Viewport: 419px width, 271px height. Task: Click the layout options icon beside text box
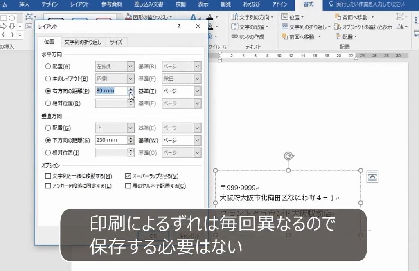(x=372, y=177)
